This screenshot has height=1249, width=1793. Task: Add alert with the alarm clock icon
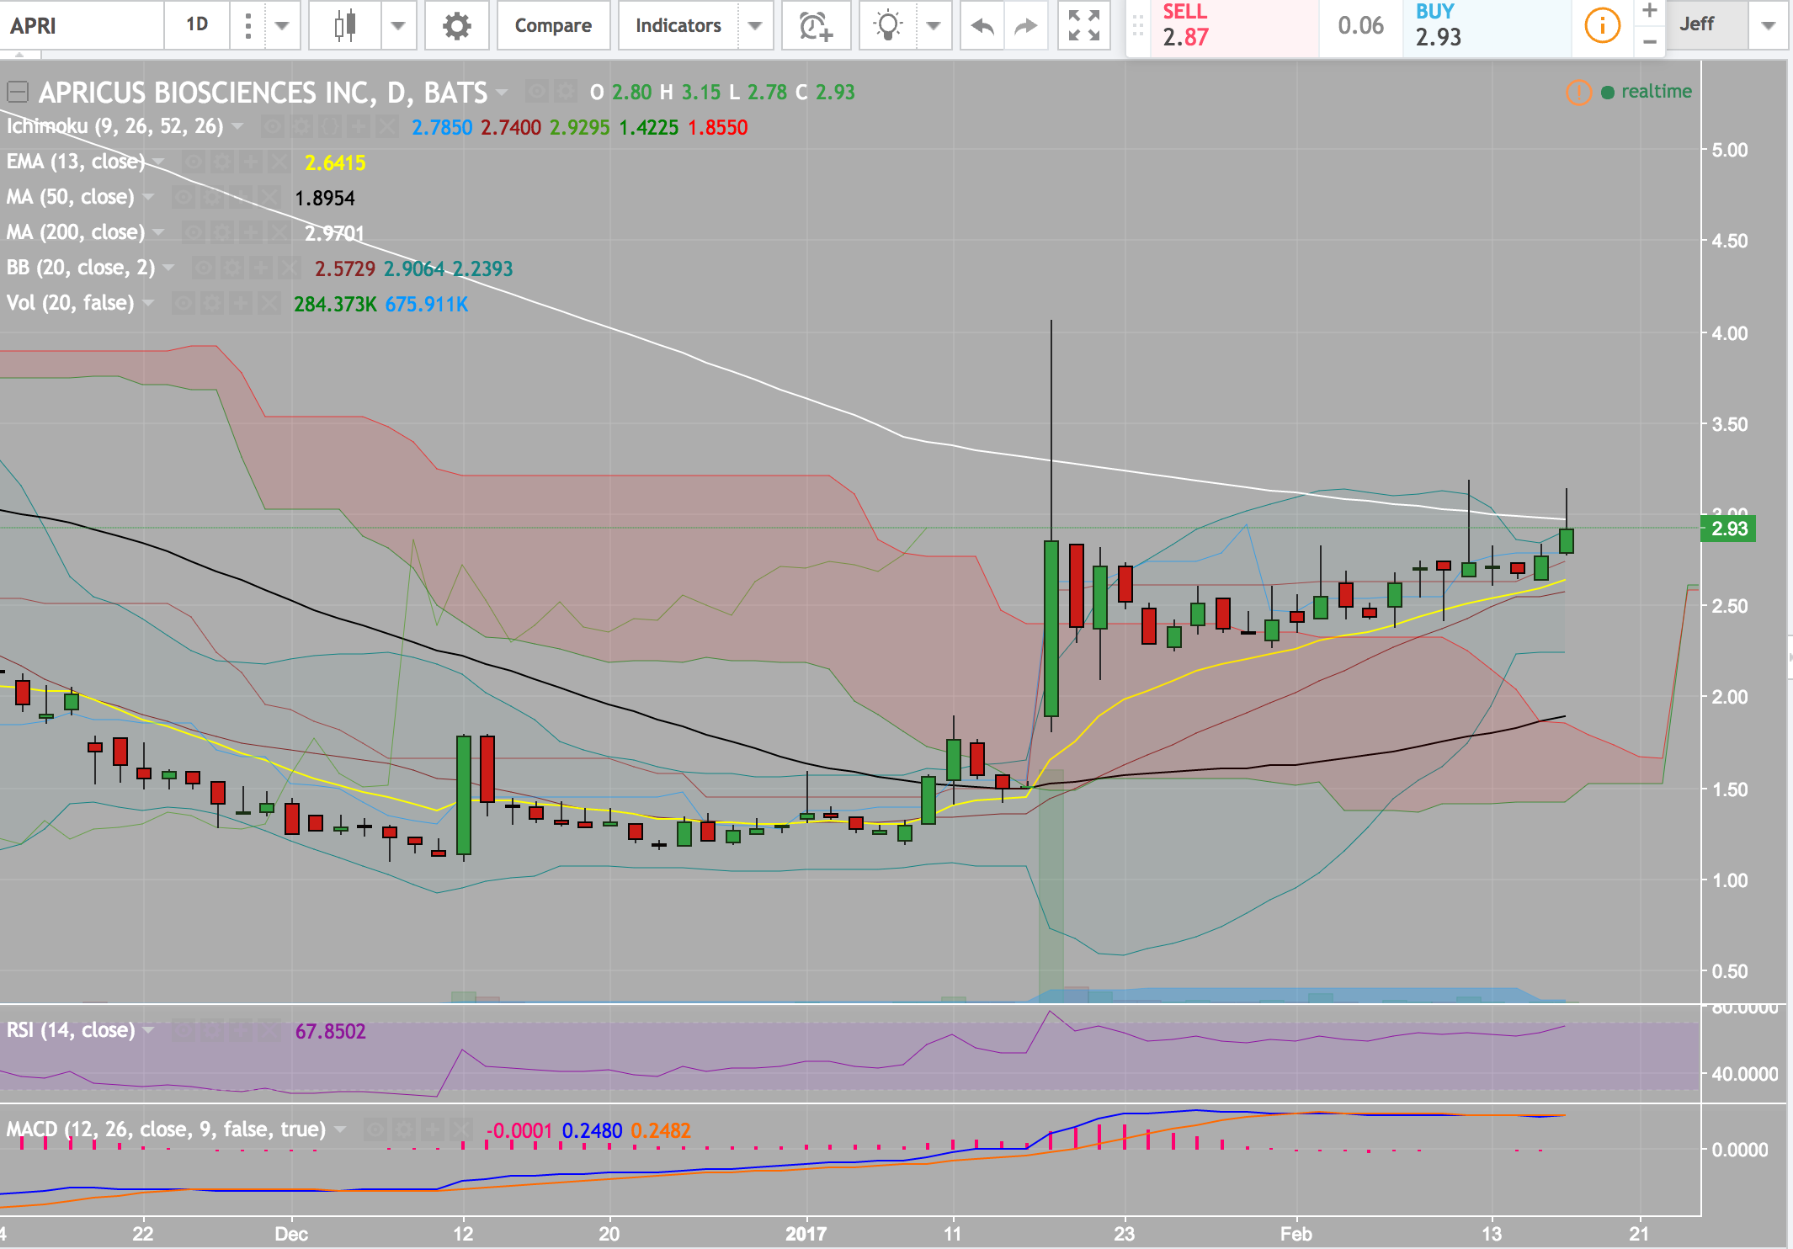coord(815,25)
